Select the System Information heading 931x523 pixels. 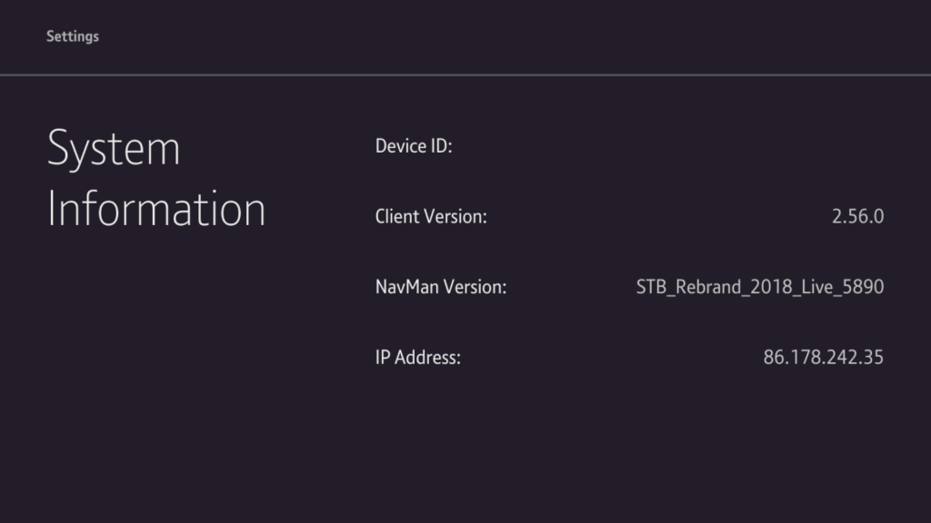click(155, 179)
